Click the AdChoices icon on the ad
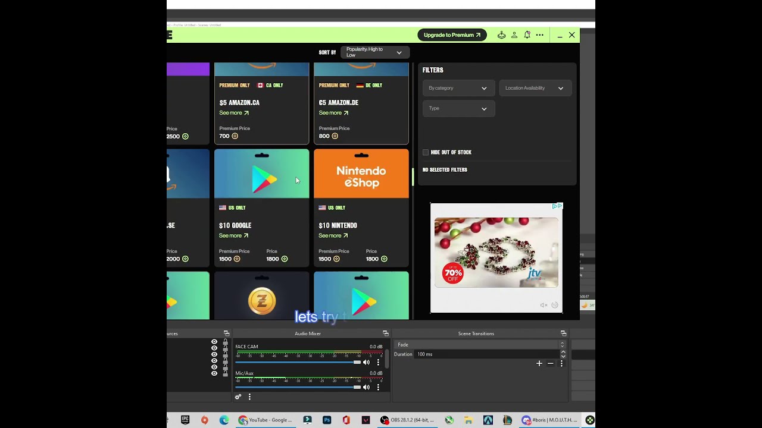 pos(557,206)
